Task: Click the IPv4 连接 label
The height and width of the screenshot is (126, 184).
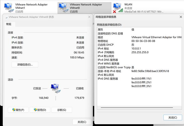Action: pyautogui.click(x=17, y=38)
